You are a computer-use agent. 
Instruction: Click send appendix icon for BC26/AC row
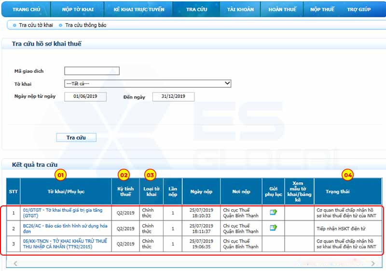point(273,228)
